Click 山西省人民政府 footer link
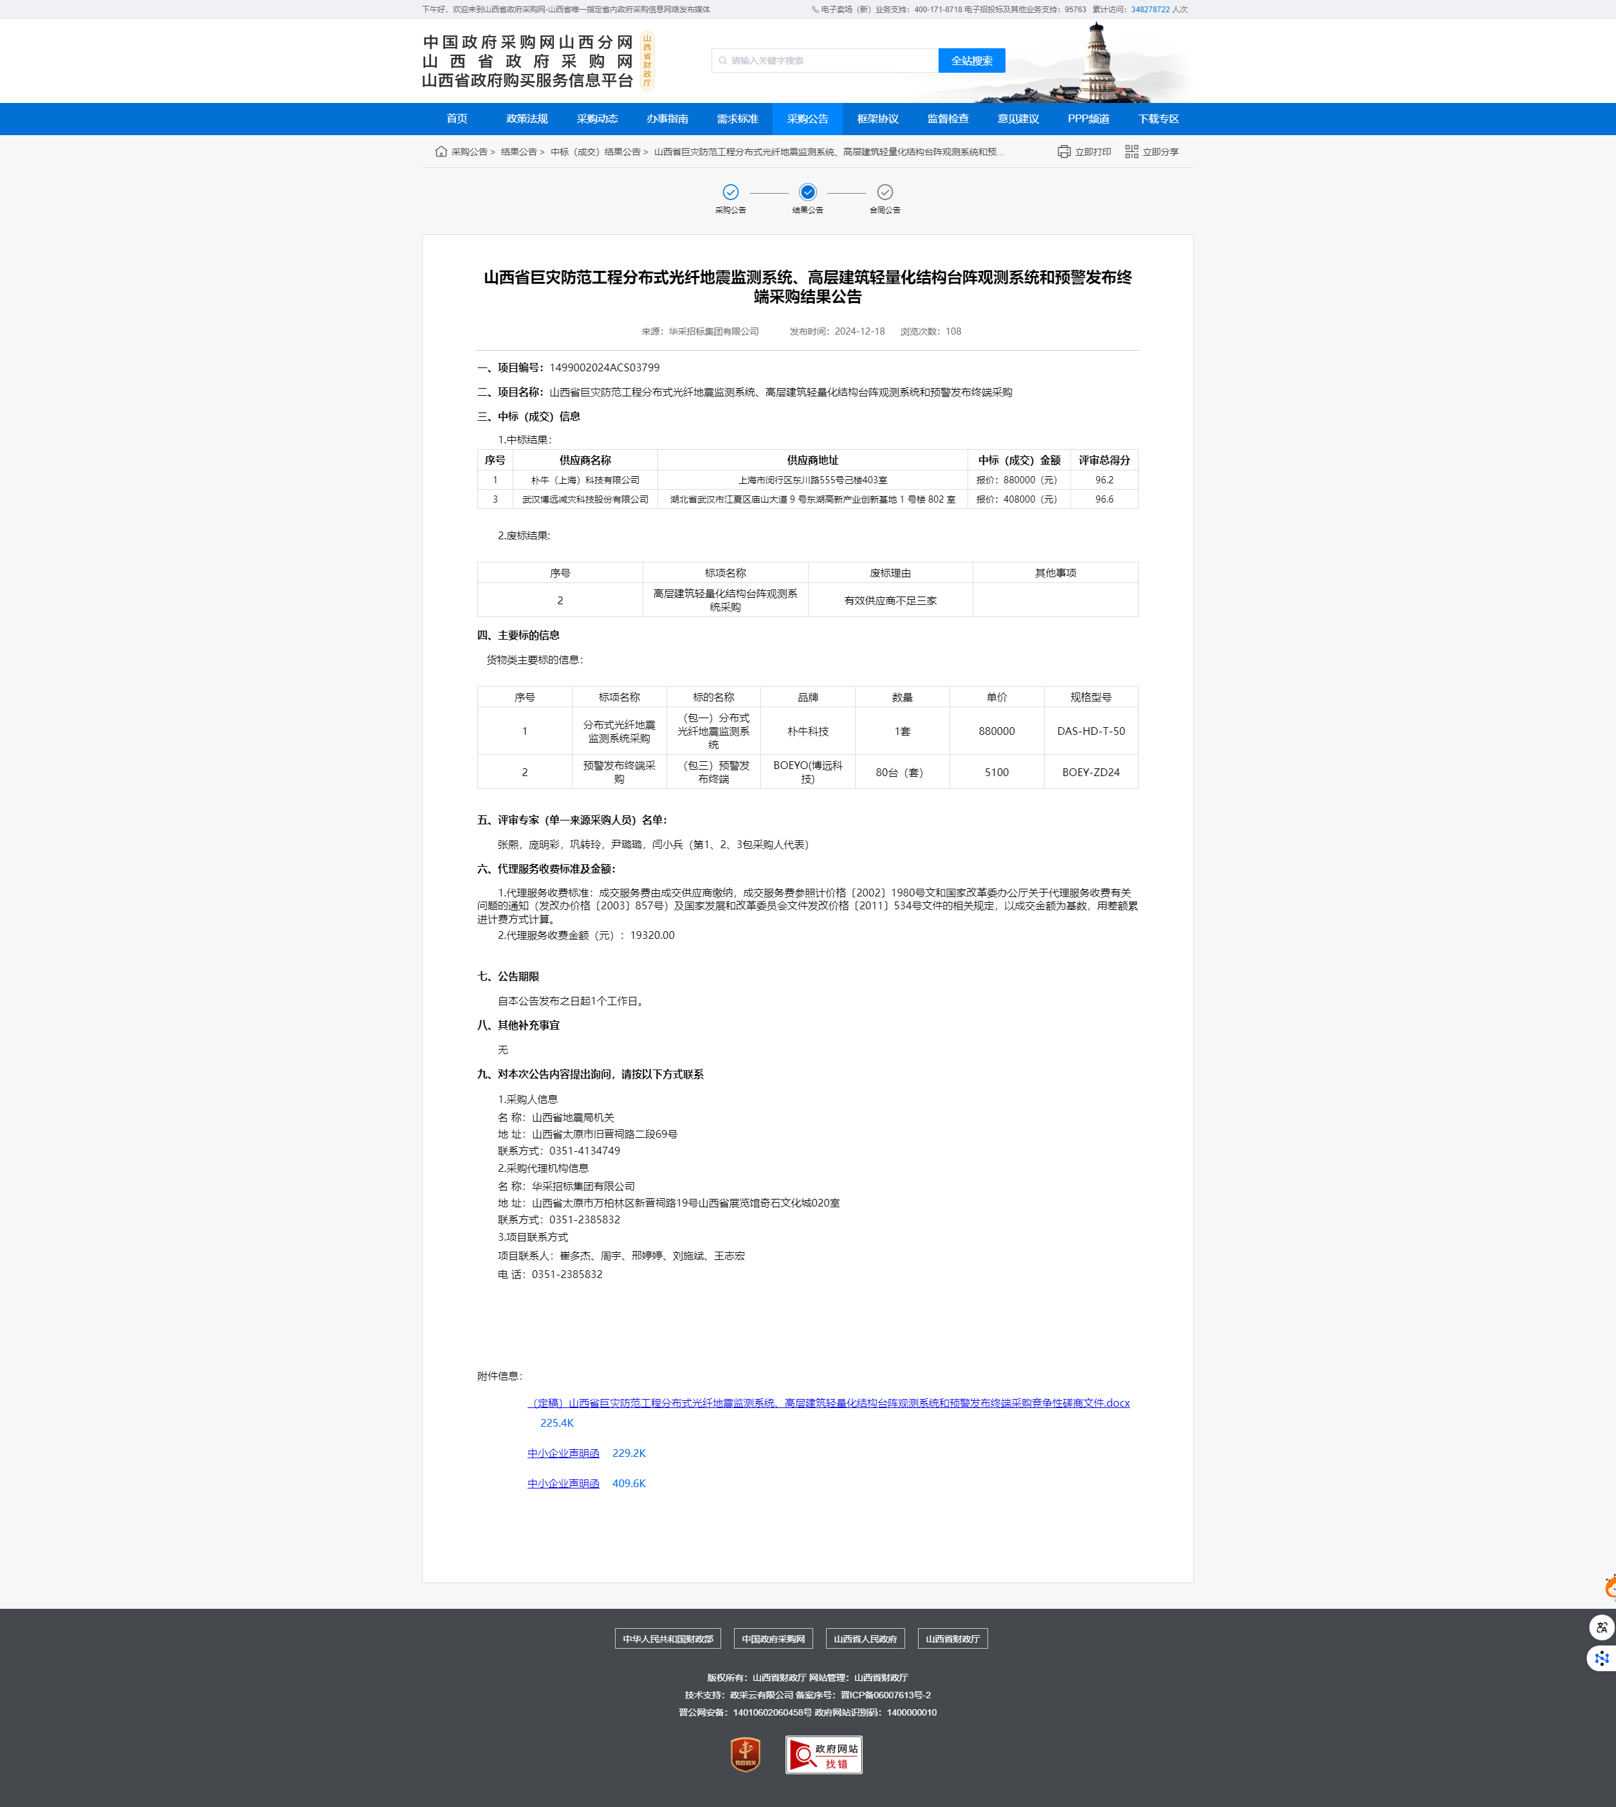This screenshot has width=1616, height=1807. tap(865, 1639)
